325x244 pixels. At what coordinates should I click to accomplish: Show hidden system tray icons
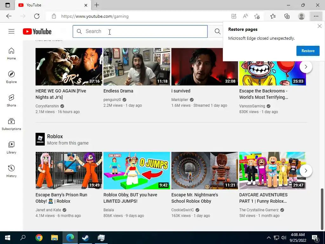[269, 238]
